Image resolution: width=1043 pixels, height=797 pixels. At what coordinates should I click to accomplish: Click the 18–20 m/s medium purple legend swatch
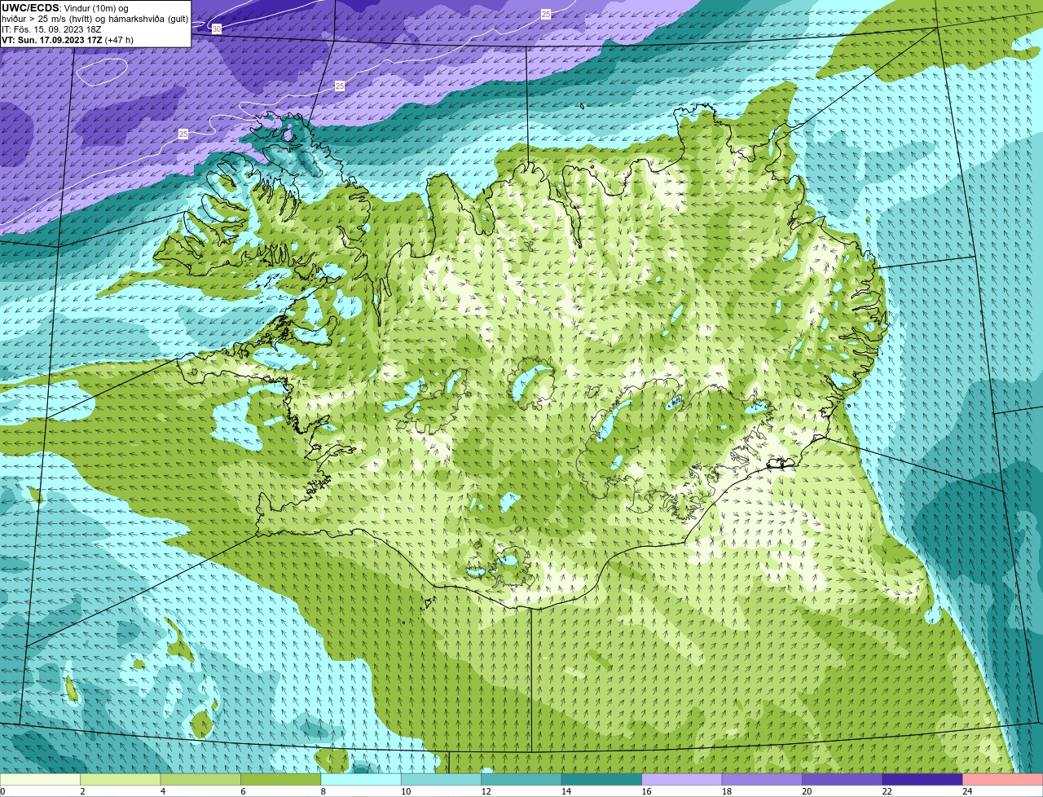click(762, 780)
